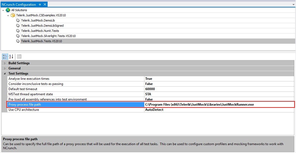
Task: Open the Property Pages toolbar icon
Action: coord(19,56)
